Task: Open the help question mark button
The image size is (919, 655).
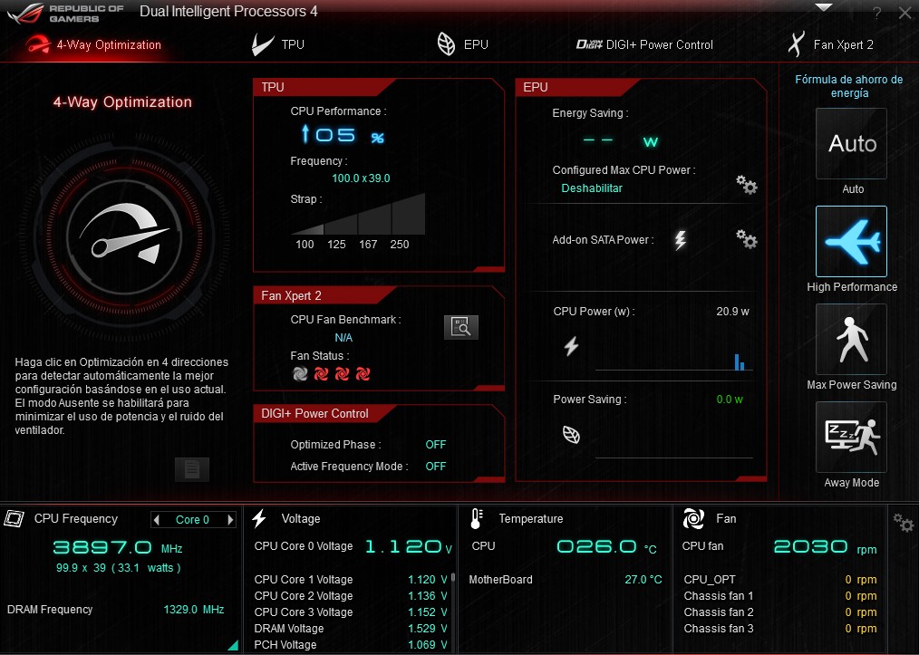Action: [876, 13]
